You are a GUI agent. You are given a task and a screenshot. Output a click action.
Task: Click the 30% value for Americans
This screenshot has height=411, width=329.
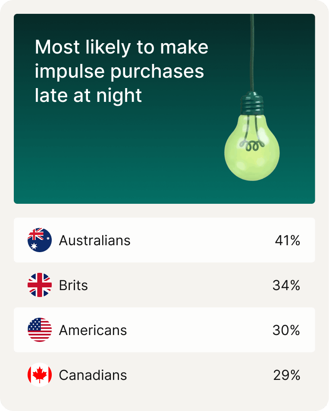286,330
